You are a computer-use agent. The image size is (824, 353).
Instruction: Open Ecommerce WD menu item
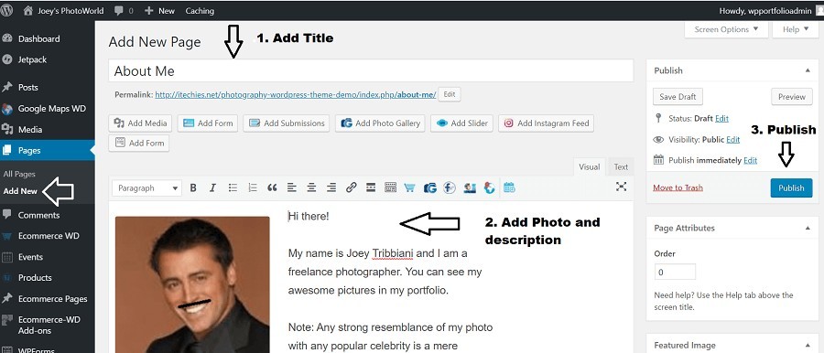coord(49,236)
